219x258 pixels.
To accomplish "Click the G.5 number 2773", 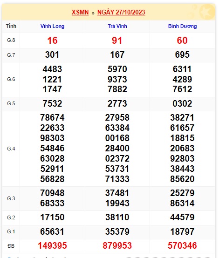I will pyautogui.click(x=117, y=104).
